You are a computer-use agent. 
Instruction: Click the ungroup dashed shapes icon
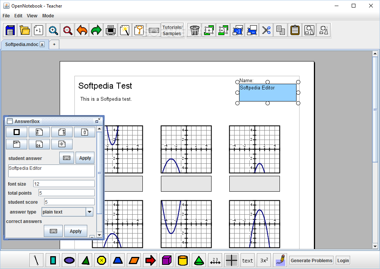[x=324, y=30]
